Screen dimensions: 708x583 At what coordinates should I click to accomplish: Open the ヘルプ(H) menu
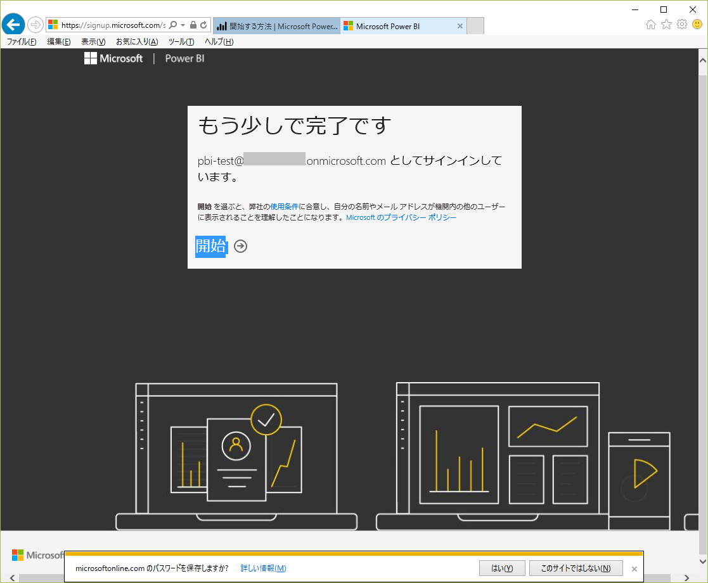219,42
